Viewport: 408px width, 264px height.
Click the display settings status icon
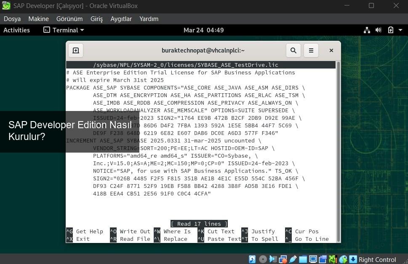click(312, 259)
